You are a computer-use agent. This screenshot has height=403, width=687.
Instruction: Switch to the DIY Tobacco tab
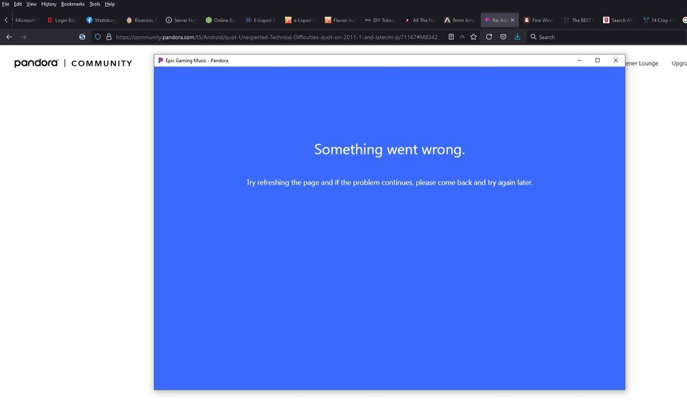click(x=380, y=20)
